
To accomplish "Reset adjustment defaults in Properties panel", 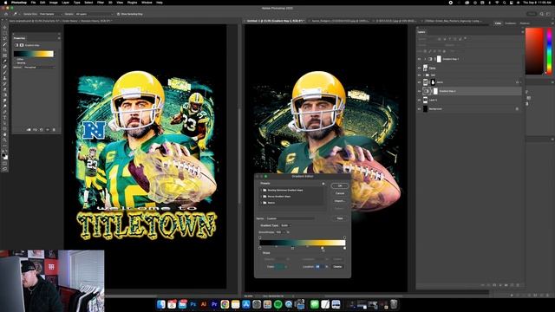I will point(42,130).
